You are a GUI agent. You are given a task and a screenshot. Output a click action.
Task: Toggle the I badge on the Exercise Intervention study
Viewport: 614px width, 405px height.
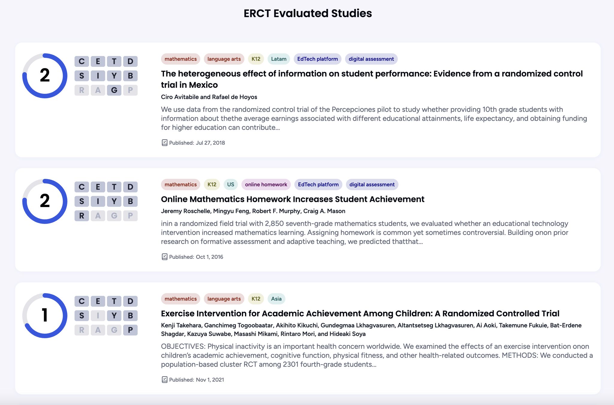[x=97, y=315]
